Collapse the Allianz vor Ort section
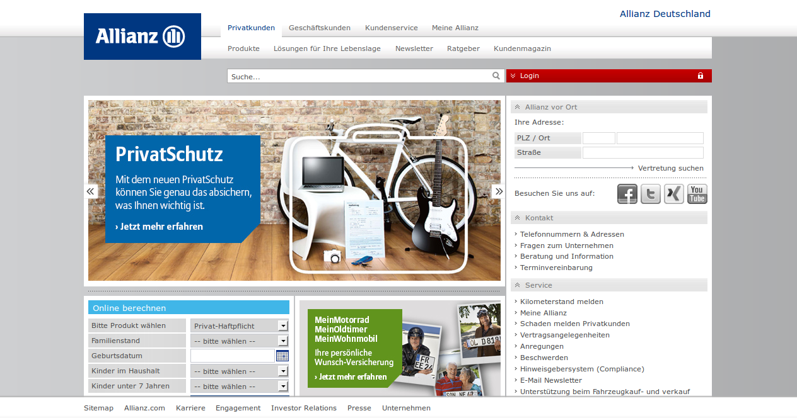Image resolution: width=797 pixels, height=418 pixels. [x=518, y=107]
